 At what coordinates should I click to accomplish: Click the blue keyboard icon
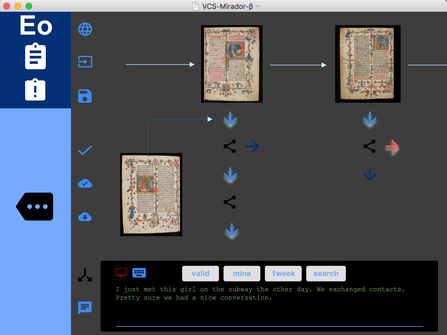[139, 272]
